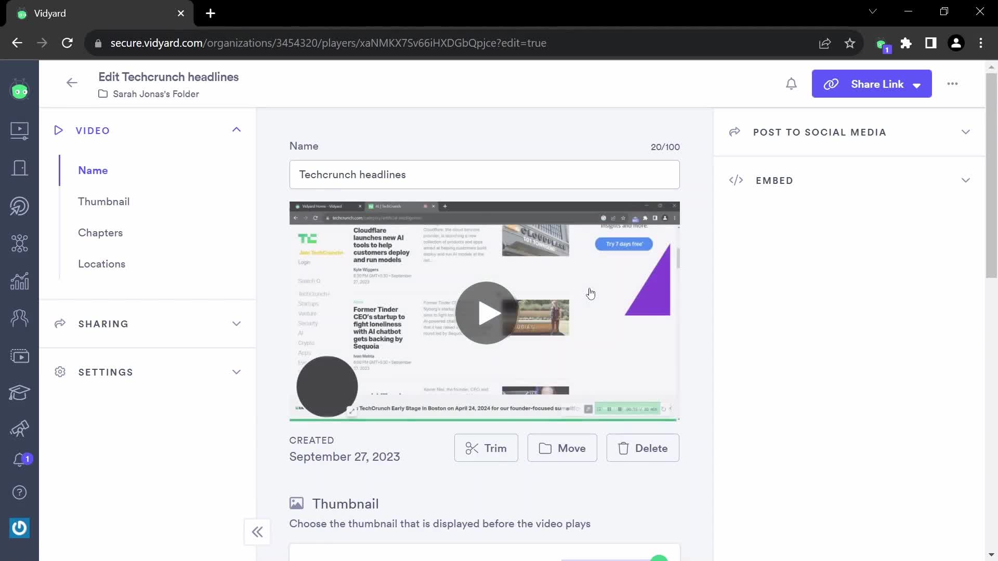Click the collapse sidebar arrow button
The width and height of the screenshot is (998, 561).
tap(258, 531)
